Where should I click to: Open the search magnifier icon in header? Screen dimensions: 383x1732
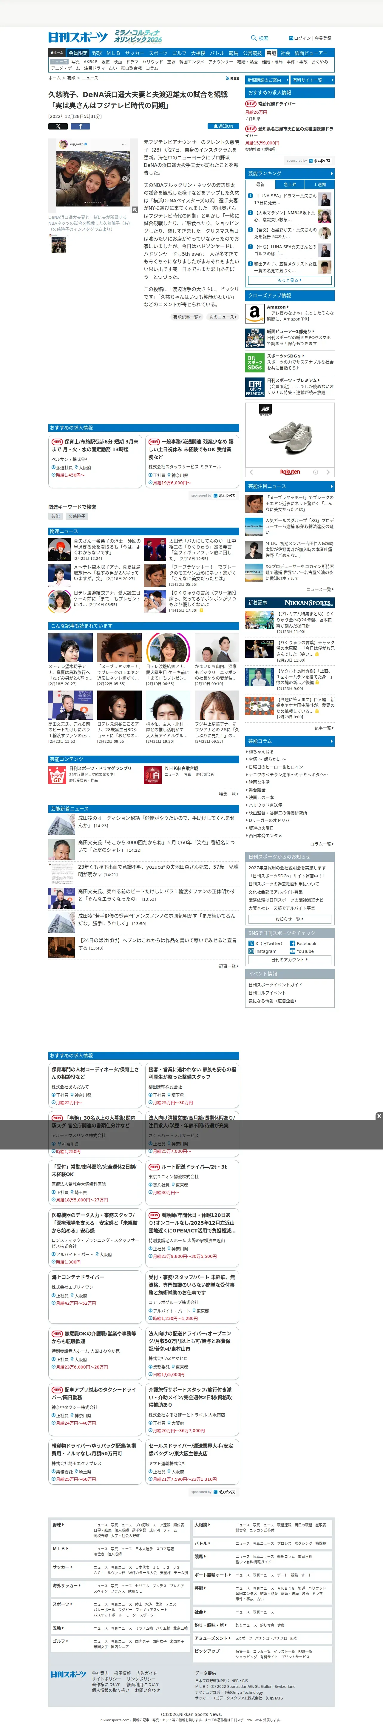point(253,38)
